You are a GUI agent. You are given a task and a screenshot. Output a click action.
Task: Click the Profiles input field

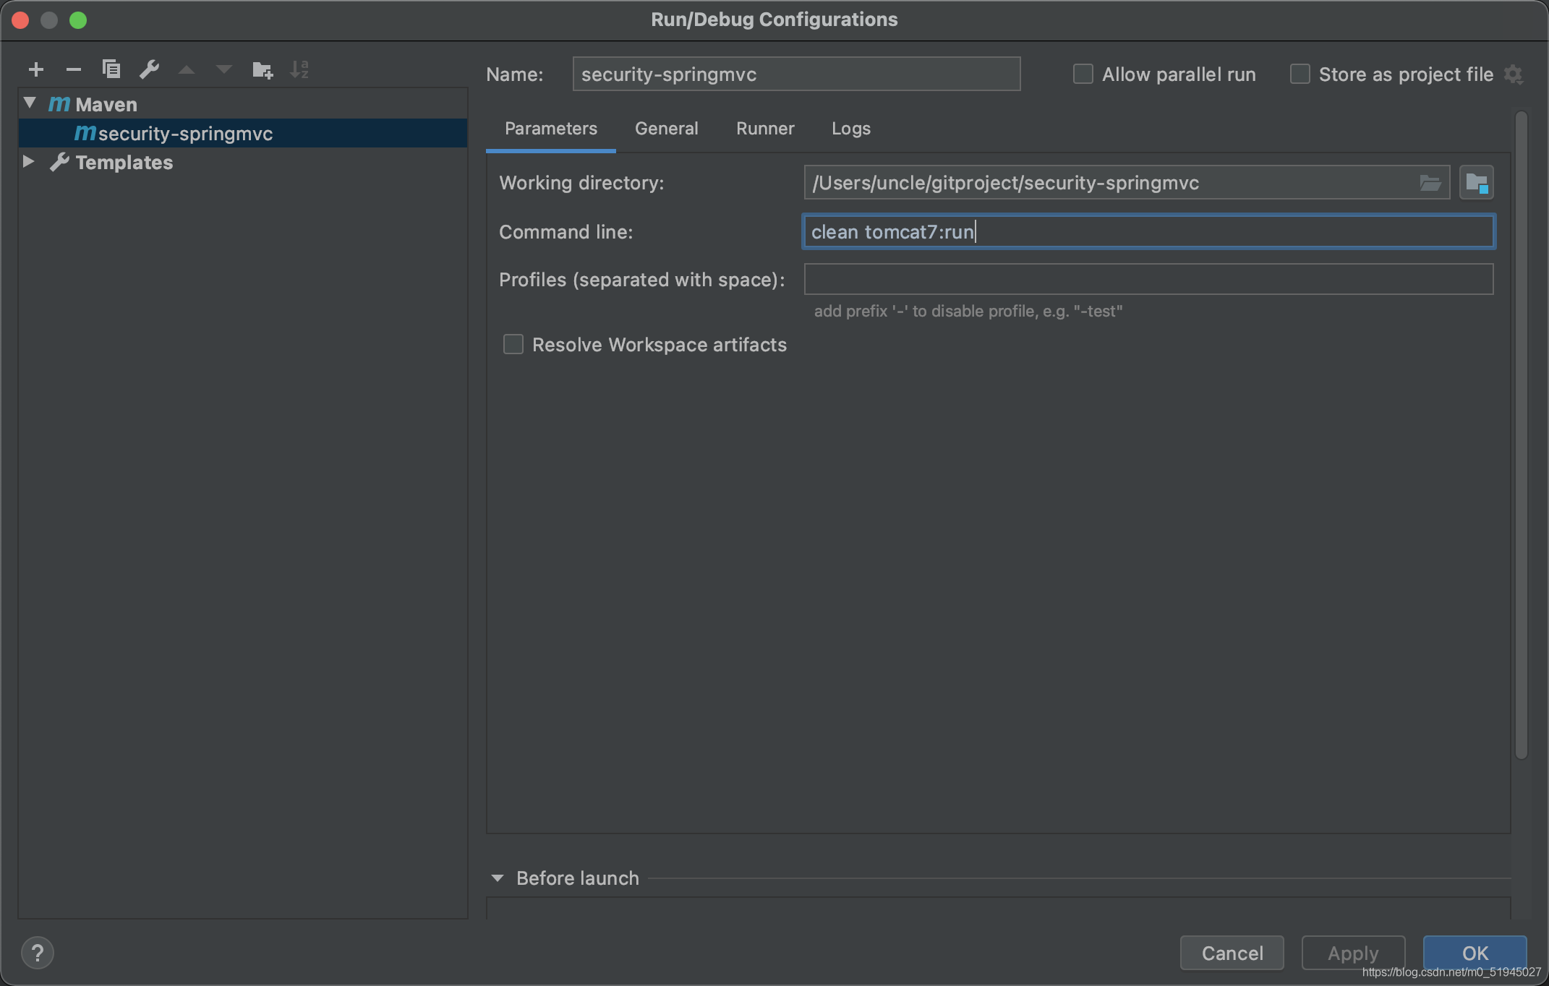point(1148,279)
